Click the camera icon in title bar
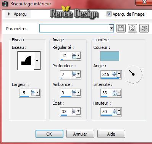Viewport: 152px width, 144px height. (x=5, y=4)
